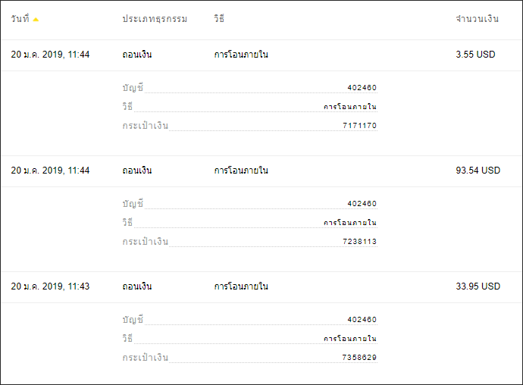Click account 402460 under the 93.54 USD transaction
Image resolution: width=523 pixels, height=385 pixels.
[x=362, y=204]
